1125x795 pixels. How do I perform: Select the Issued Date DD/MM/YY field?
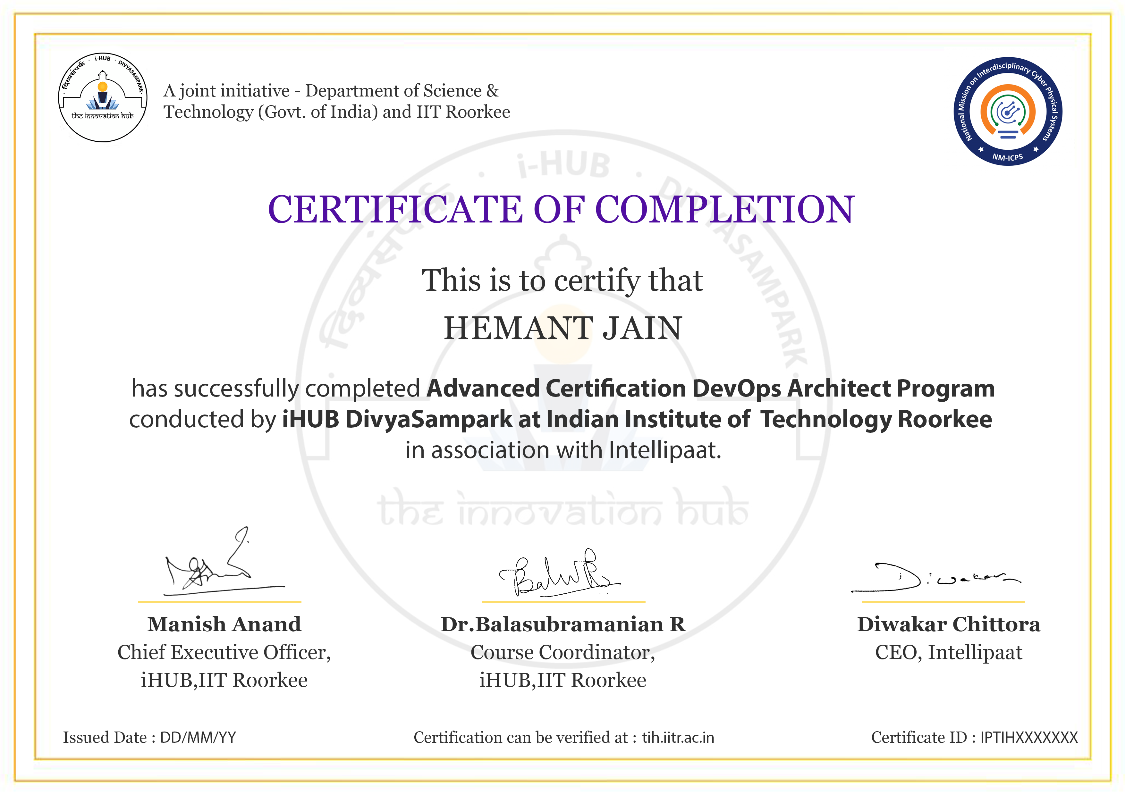click(149, 738)
